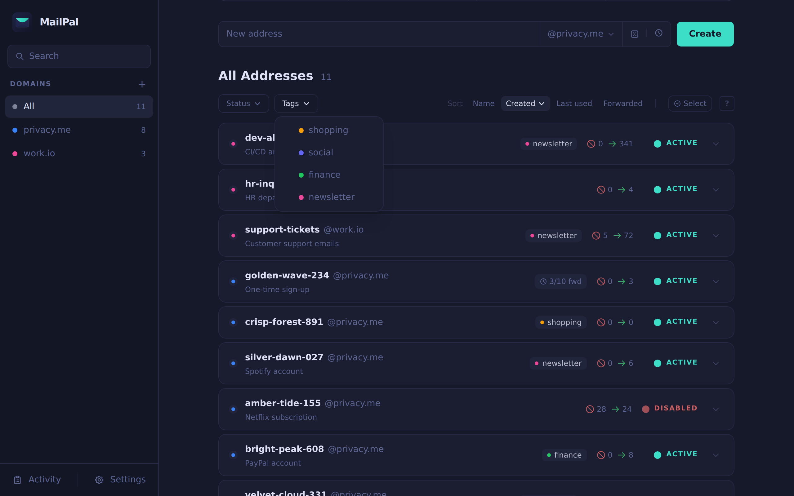This screenshot has width=794, height=496.
Task: Click the expiry clock icon
Action: 658,33
